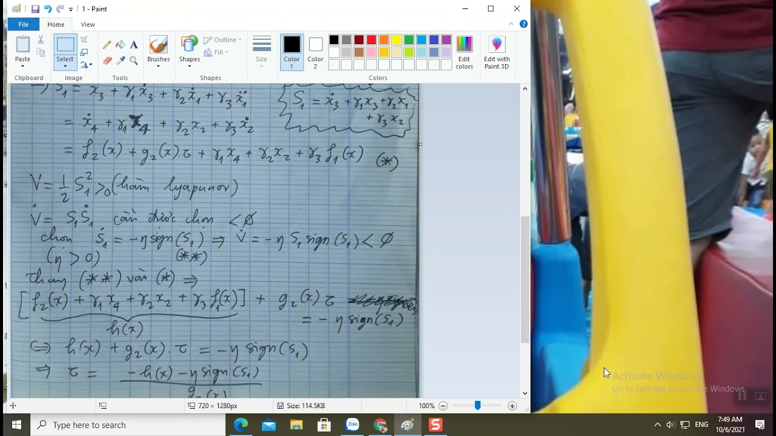Select the Color picker eyedropper tool
Viewport: 776px width, 436px height.
121,61
